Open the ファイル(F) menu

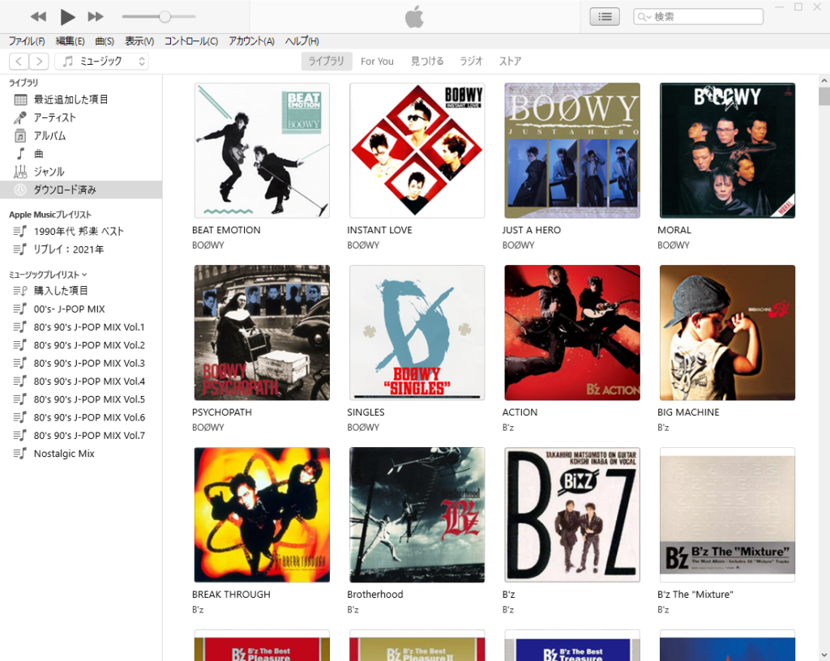27,41
